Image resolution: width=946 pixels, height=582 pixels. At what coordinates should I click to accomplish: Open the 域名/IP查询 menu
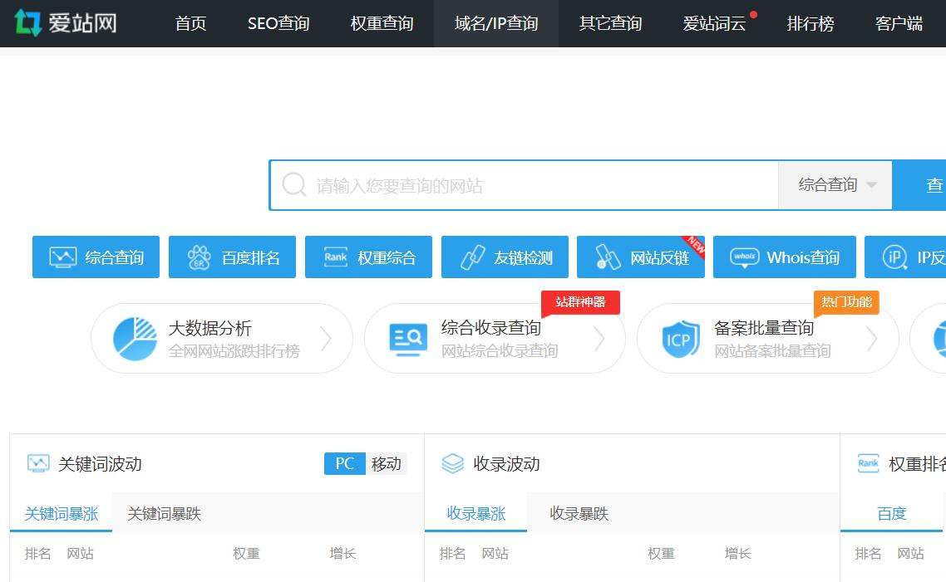pos(495,24)
